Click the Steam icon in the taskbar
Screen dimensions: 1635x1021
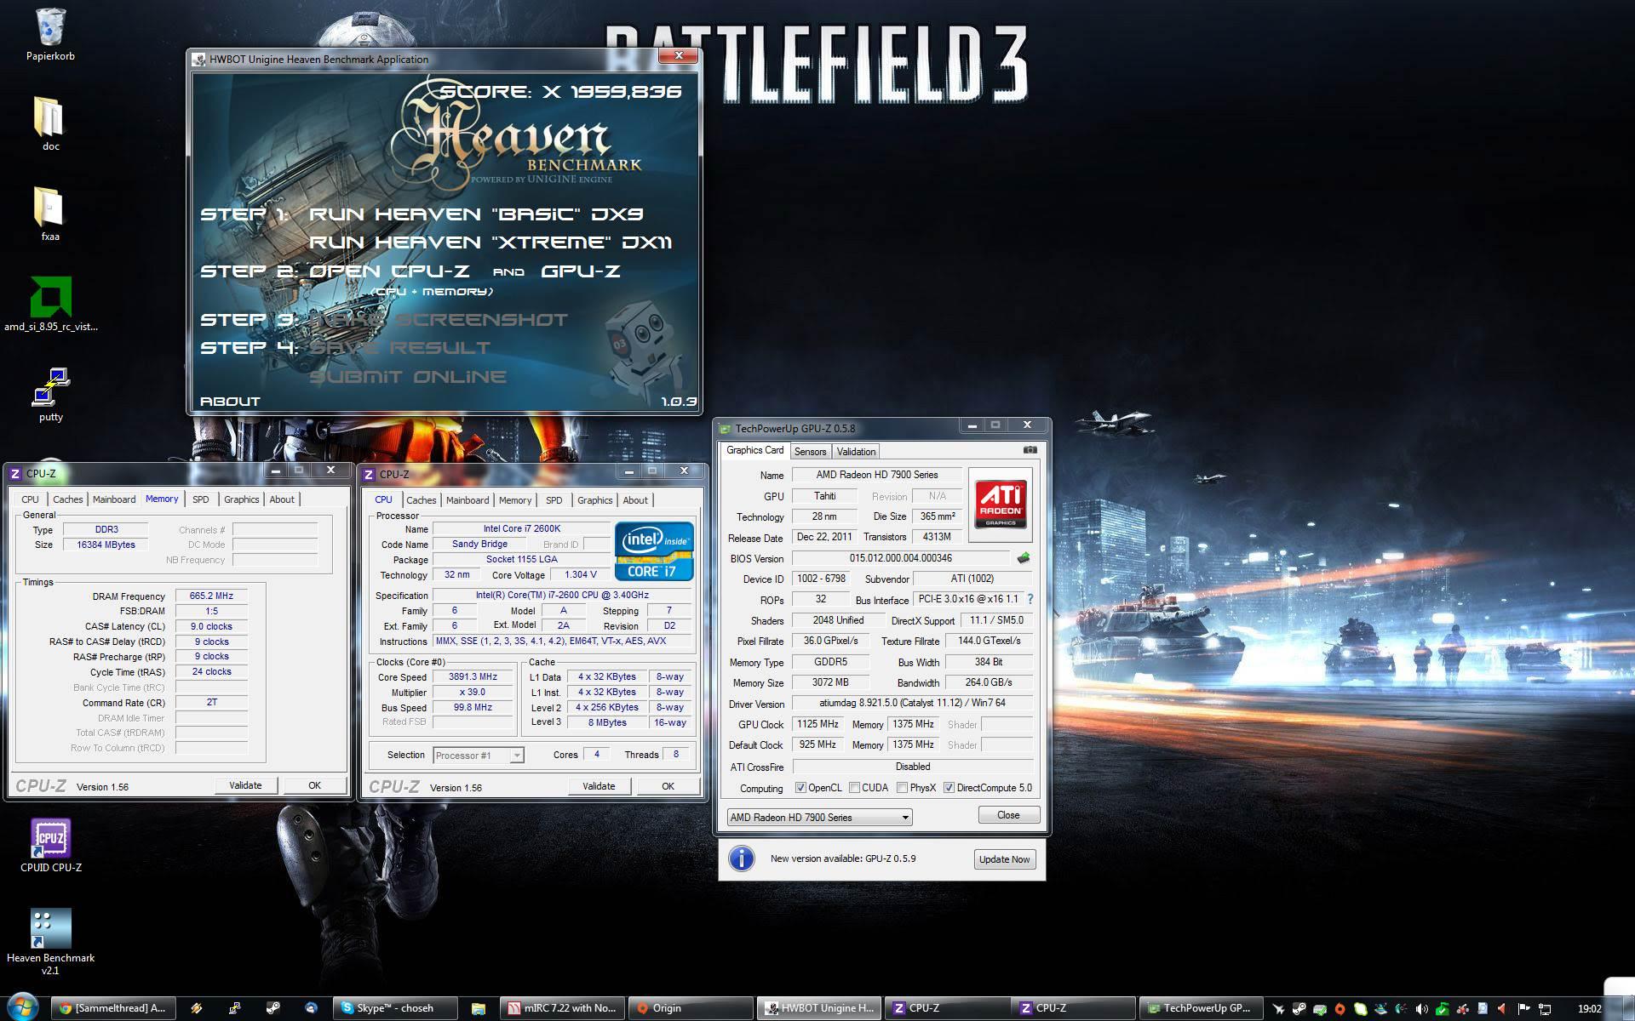pos(273,1008)
